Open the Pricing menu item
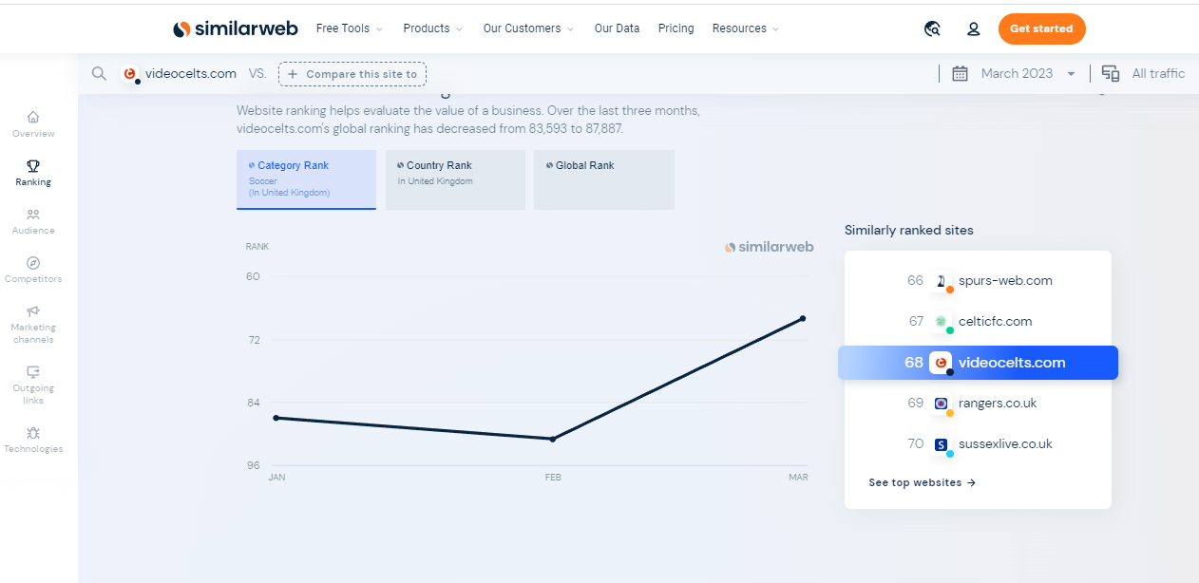 [676, 28]
